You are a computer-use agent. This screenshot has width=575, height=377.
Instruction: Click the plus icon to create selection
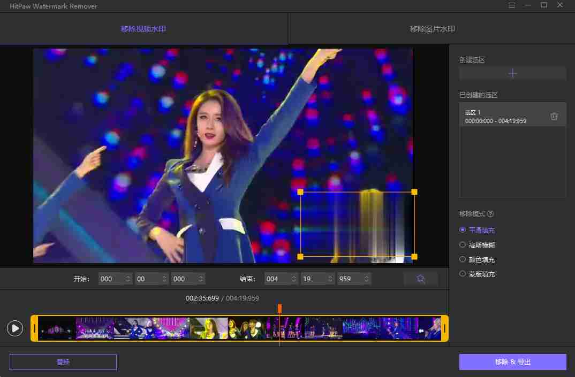512,73
